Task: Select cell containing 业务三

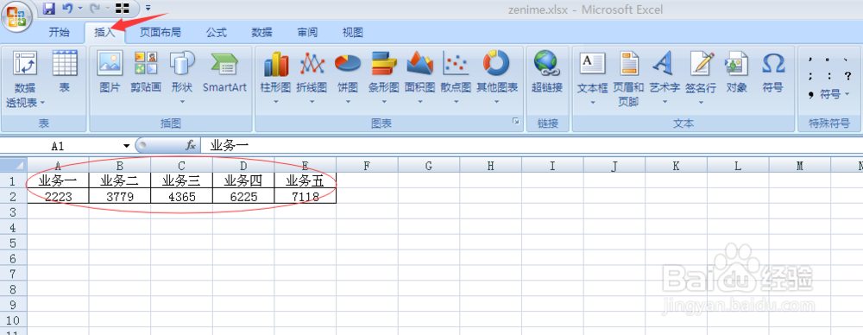Action: [181, 180]
